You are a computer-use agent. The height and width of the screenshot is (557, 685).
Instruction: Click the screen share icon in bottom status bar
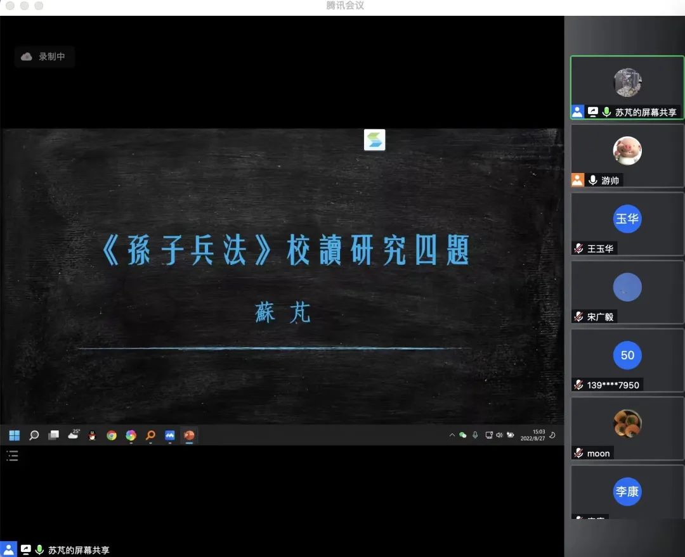[x=25, y=550]
